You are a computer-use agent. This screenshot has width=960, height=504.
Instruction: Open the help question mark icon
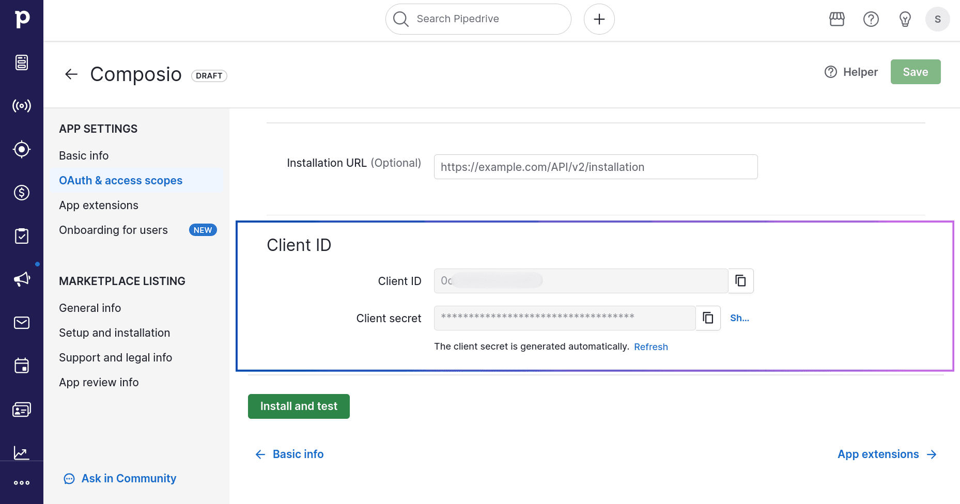(871, 19)
